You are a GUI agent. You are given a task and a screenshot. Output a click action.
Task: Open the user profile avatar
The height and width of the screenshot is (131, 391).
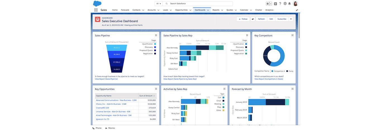click(x=295, y=4)
